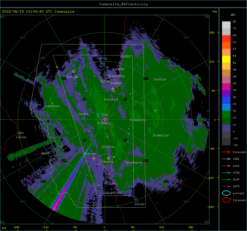Screen dimensions: 247x231
Task: Select the bright green 20-30 dBZ swatch
Action: pos(226,114)
